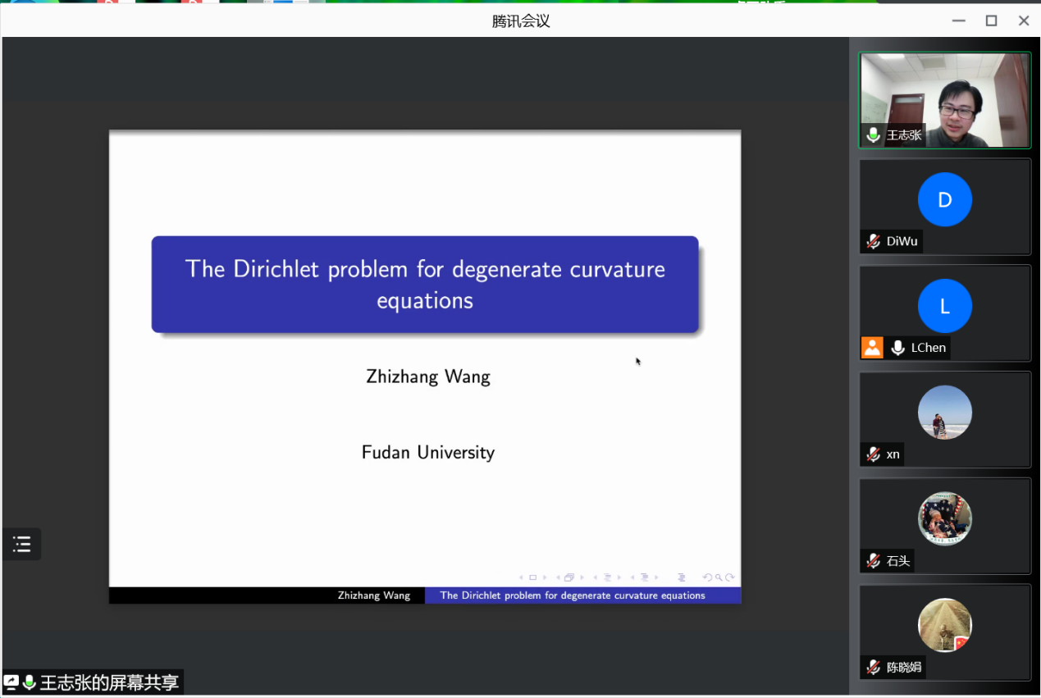The width and height of the screenshot is (1041, 698).
Task: Click the slide title block about Dirichlet problem
Action: 425,284
